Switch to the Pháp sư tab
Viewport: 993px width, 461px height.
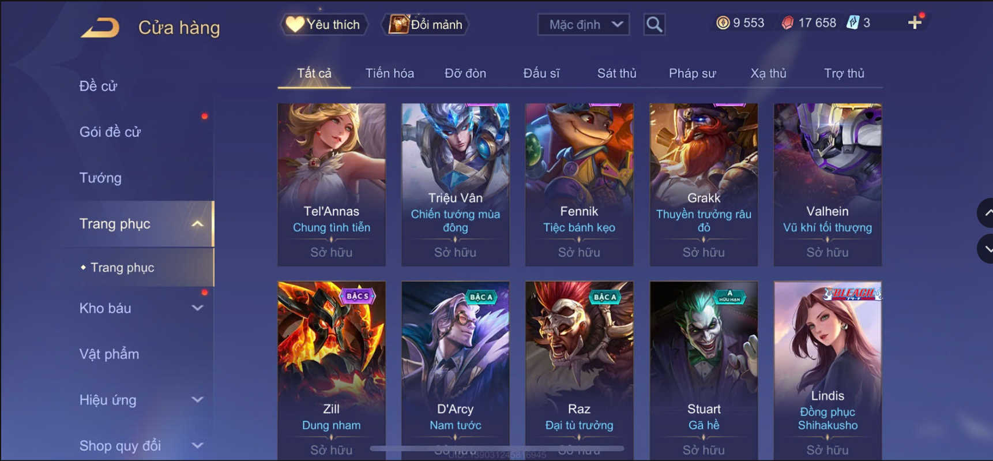point(692,73)
